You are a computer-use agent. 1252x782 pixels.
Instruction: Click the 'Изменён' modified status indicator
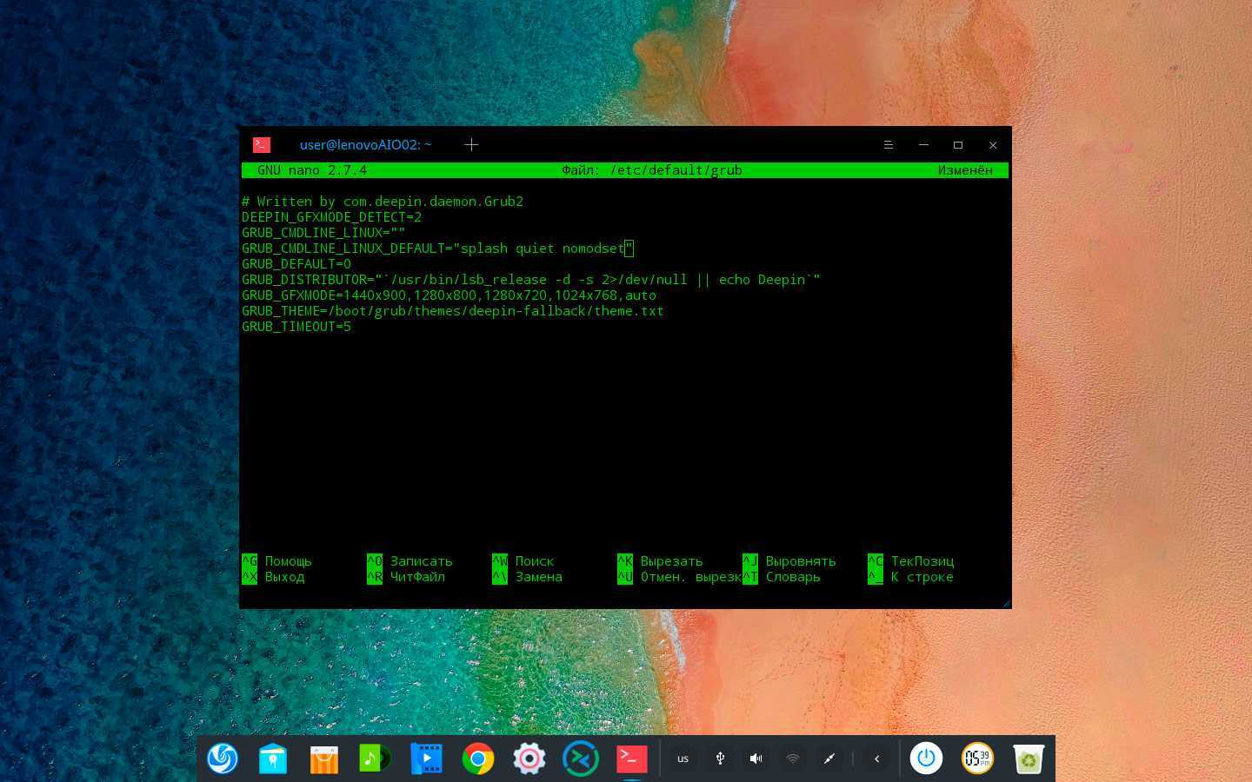coord(965,170)
